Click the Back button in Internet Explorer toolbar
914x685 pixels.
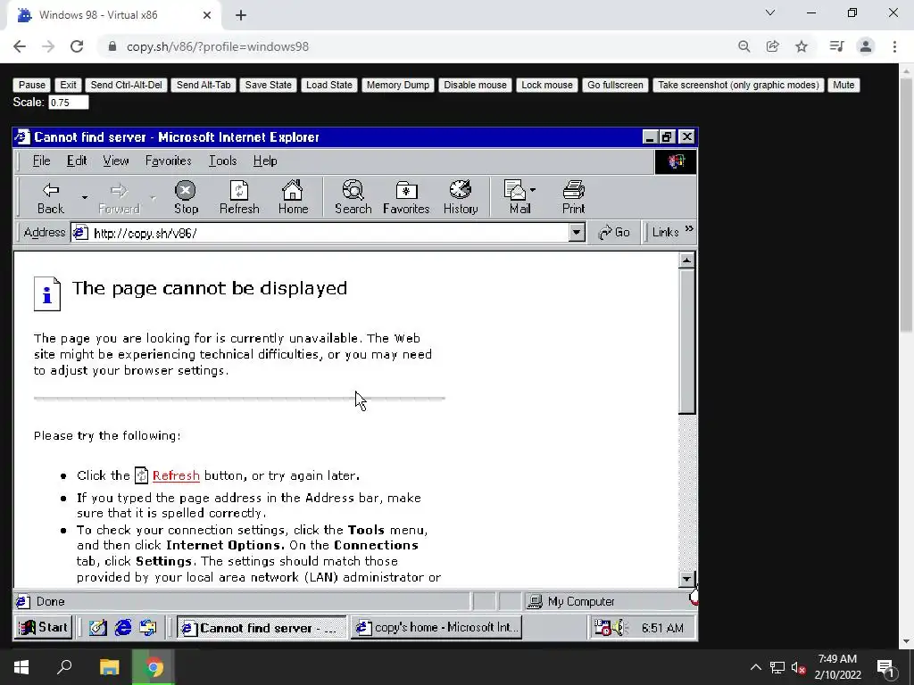coord(51,198)
